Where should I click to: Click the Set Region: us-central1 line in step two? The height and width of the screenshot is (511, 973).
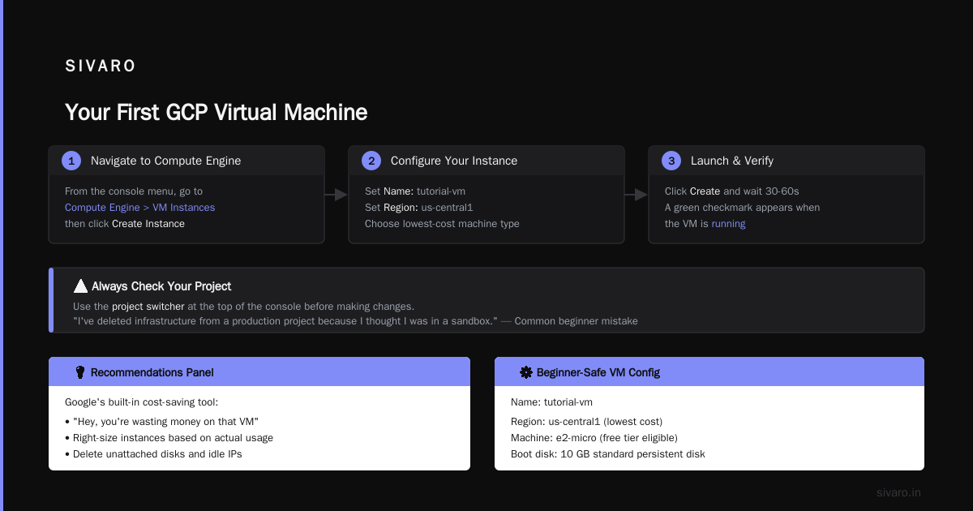coord(418,208)
